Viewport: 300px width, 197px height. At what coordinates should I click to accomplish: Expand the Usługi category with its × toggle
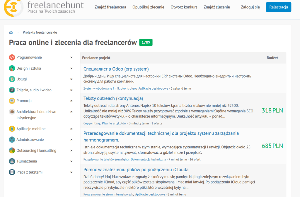point(71,79)
